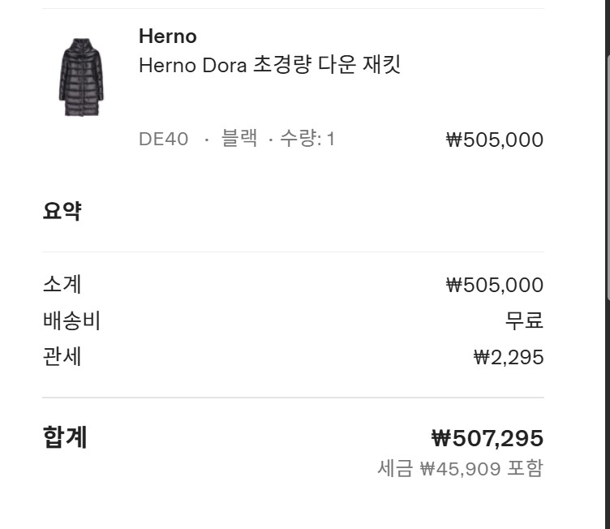Click the item price next to 수량

coord(494,140)
